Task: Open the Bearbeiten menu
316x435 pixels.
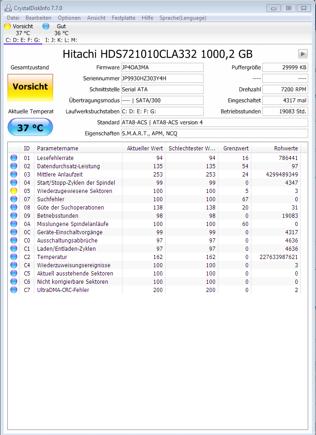Action: (x=39, y=18)
